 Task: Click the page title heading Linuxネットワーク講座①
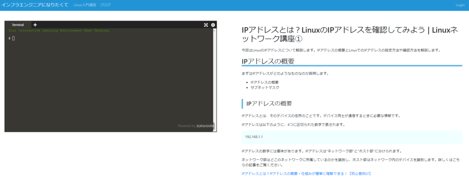349,34
